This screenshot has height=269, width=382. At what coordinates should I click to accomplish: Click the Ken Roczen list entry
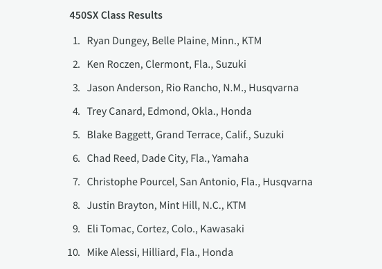[x=166, y=64]
